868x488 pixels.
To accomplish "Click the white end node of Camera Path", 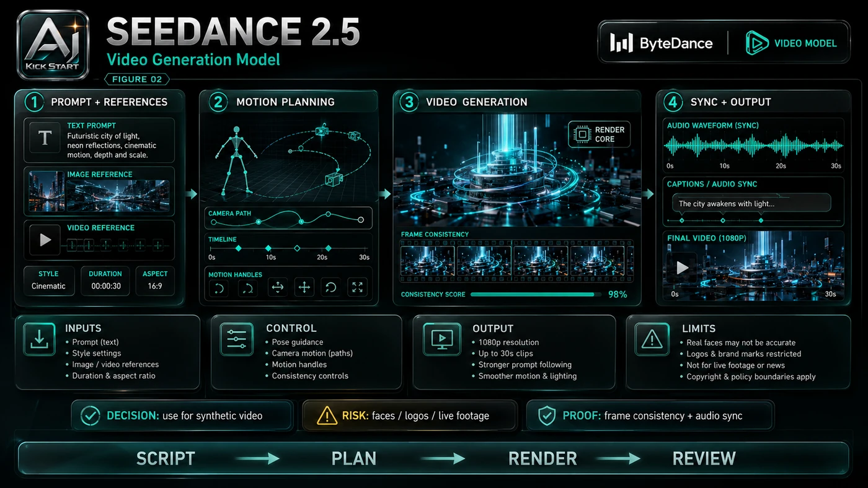I will (360, 219).
